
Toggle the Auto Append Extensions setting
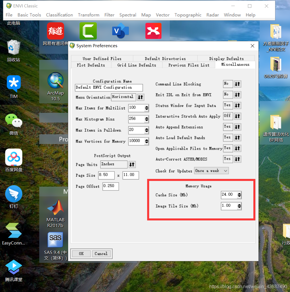(238, 127)
